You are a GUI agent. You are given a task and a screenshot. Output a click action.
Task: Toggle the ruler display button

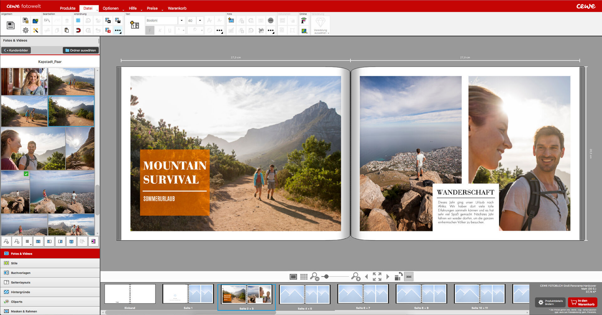(x=409, y=276)
